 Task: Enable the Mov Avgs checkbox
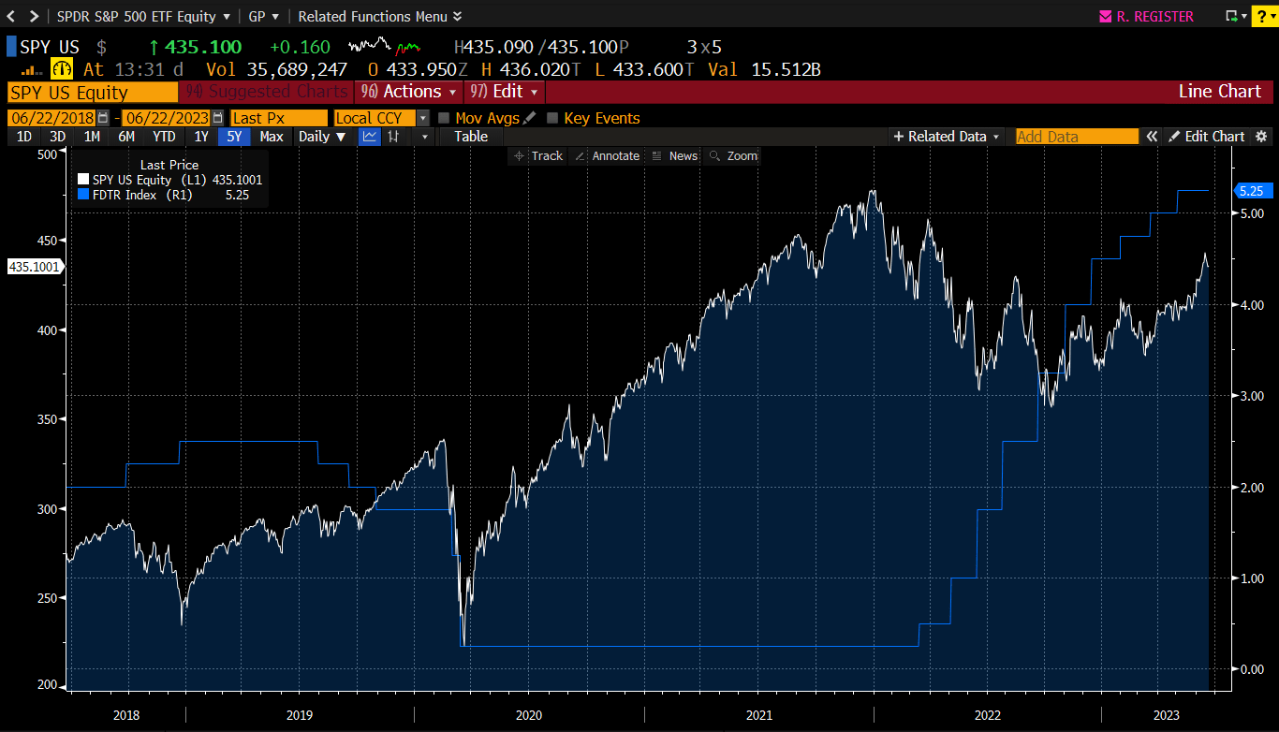point(444,118)
